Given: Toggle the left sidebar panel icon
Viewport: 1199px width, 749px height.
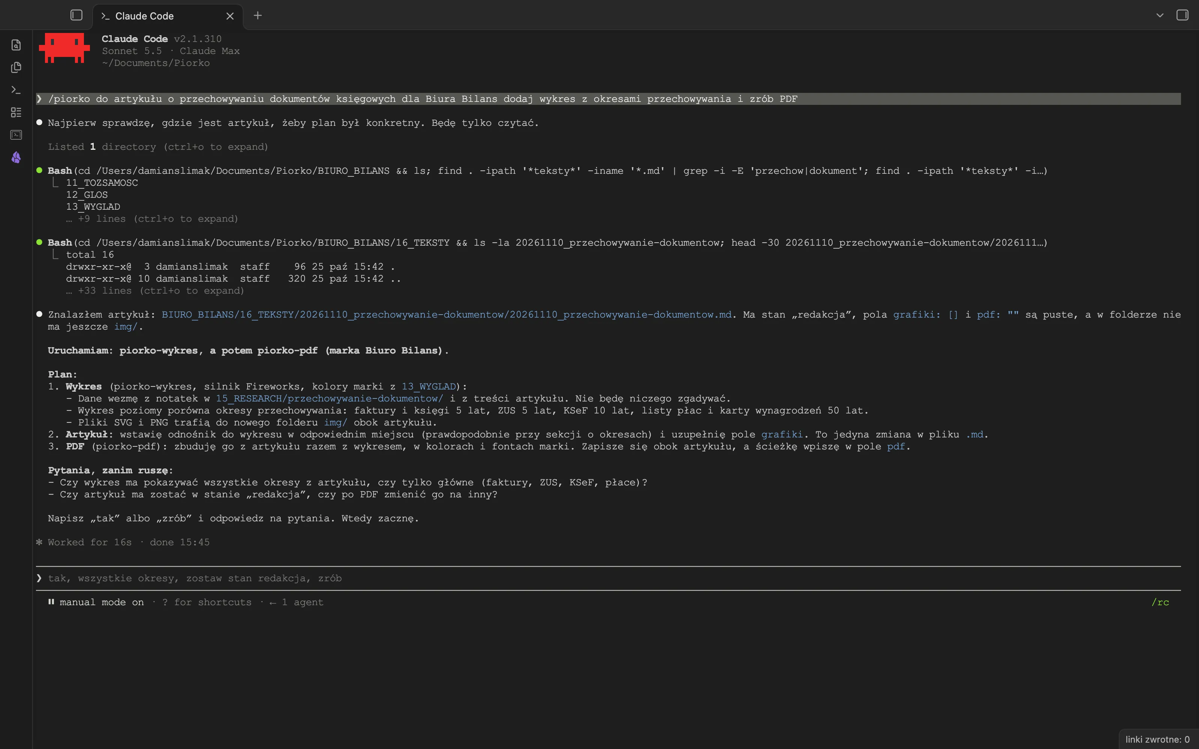Looking at the screenshot, I should tap(76, 15).
